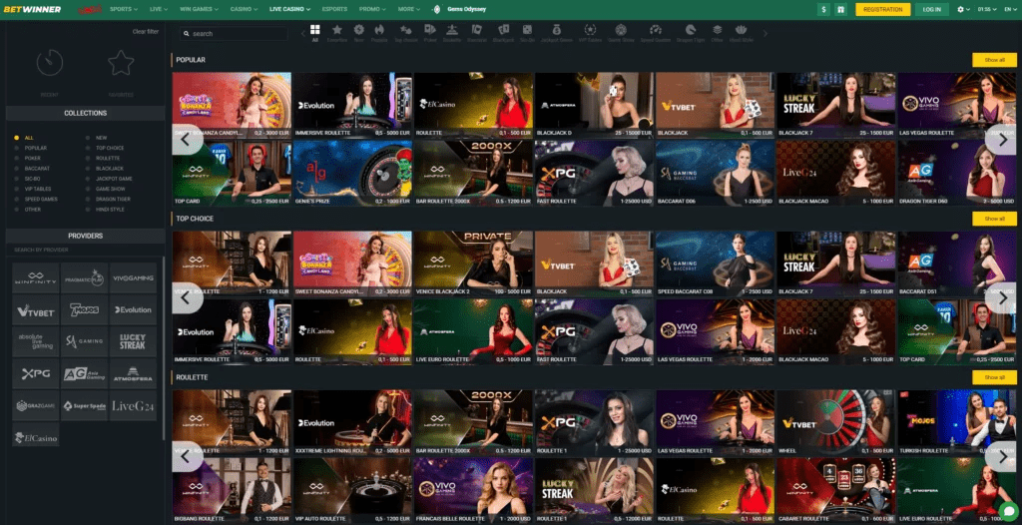Open the gift bonus icon in header
The width and height of the screenshot is (1022, 525).
point(841,9)
